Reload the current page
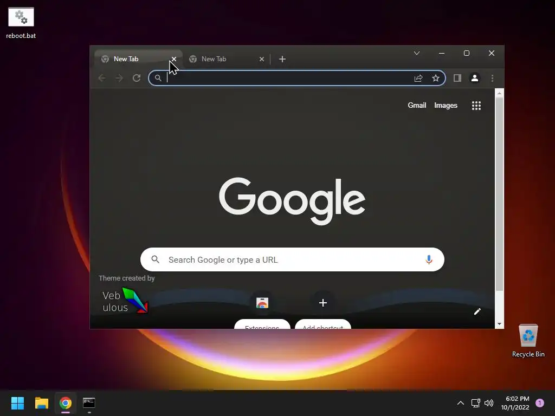The height and width of the screenshot is (416, 555). [x=137, y=78]
